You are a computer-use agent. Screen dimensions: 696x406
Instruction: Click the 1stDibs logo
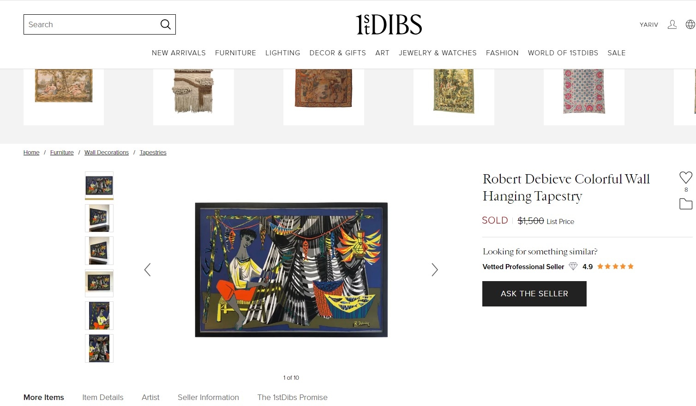(389, 24)
